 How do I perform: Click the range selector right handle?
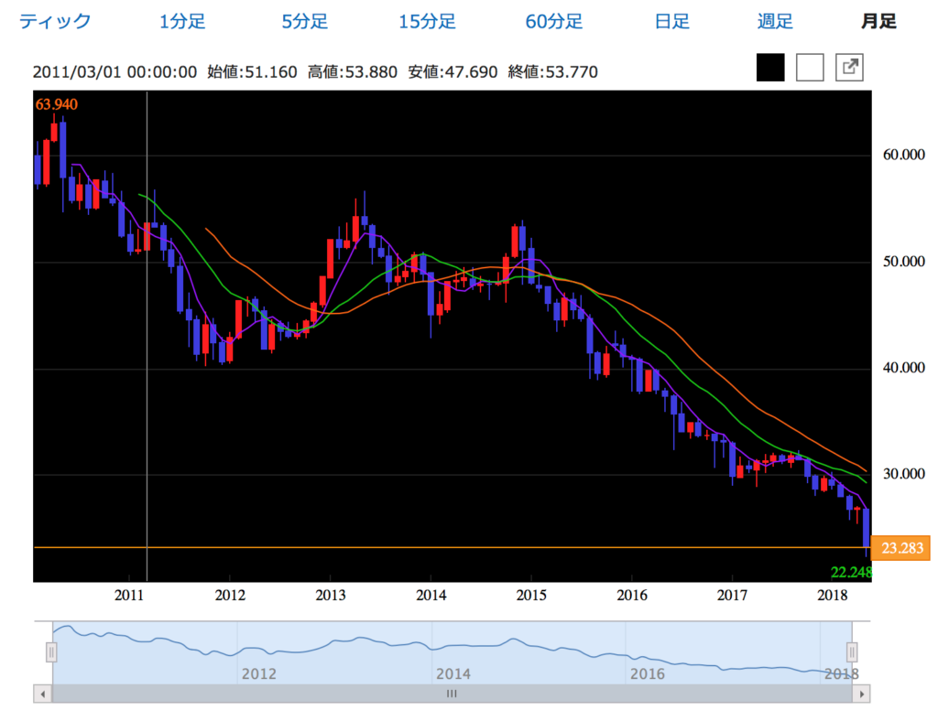[x=852, y=651]
